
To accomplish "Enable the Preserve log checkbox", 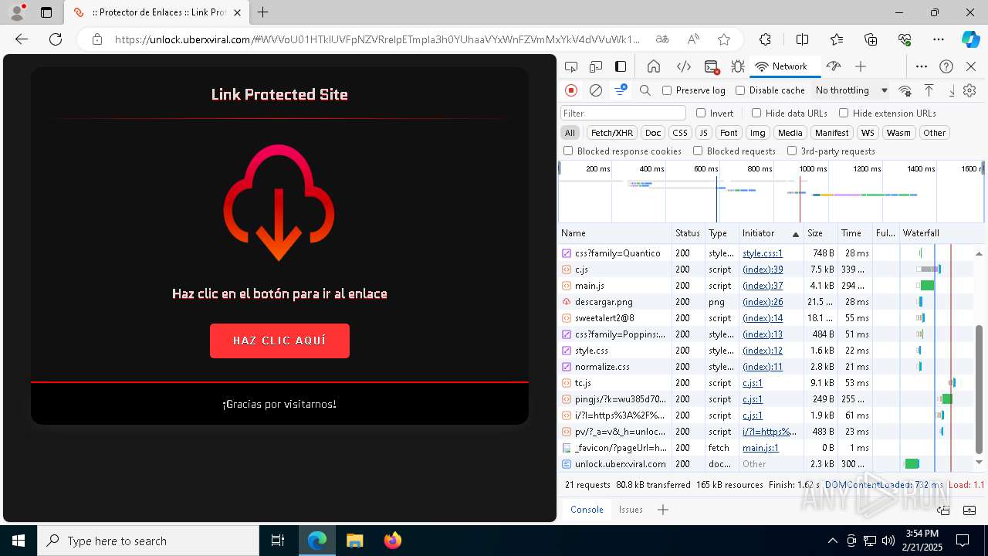I will [667, 90].
